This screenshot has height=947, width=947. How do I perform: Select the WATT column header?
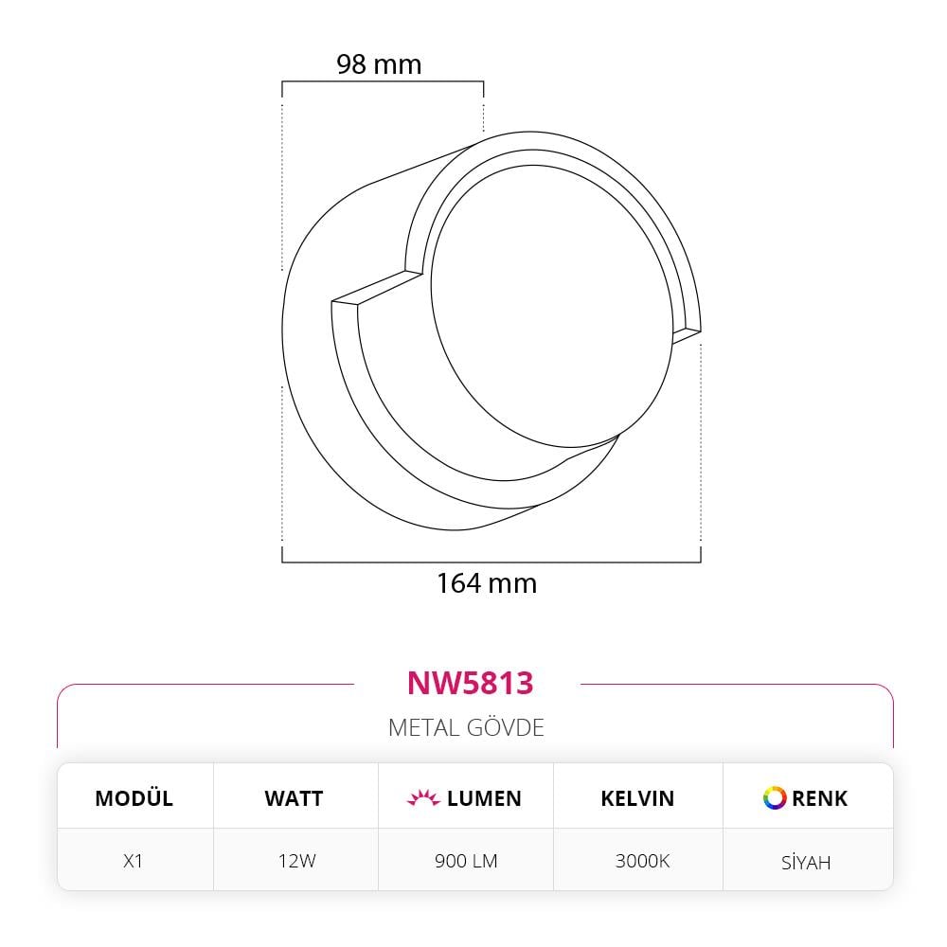[x=294, y=798]
